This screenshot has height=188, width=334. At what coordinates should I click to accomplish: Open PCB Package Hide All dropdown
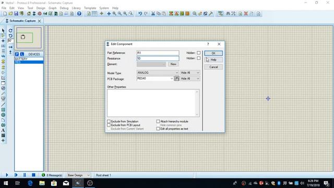pos(190,79)
